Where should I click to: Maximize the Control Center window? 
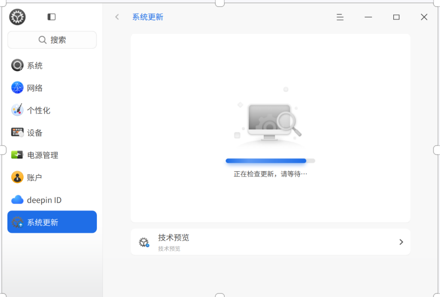396,17
